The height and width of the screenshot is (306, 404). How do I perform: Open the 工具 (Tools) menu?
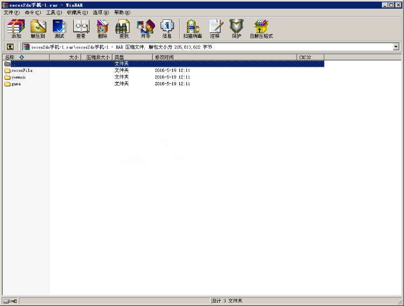click(54, 12)
